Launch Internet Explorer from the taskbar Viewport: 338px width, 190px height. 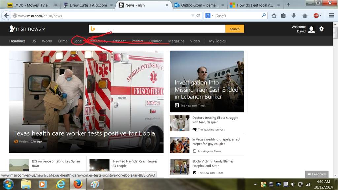[61, 184]
